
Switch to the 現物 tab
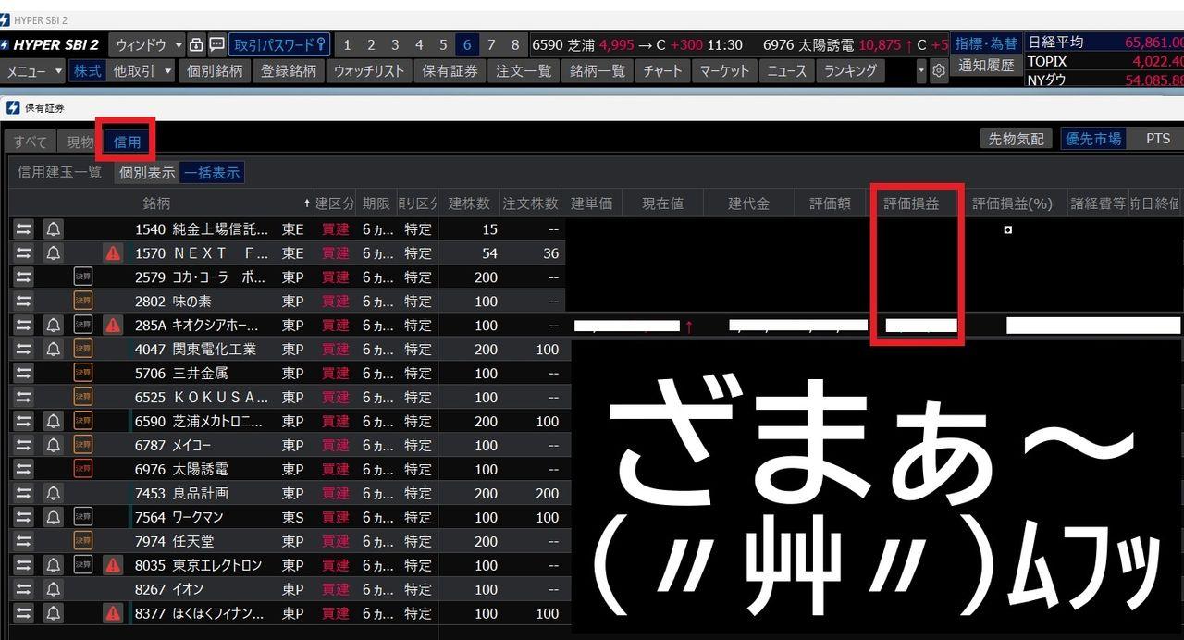pyautogui.click(x=80, y=142)
